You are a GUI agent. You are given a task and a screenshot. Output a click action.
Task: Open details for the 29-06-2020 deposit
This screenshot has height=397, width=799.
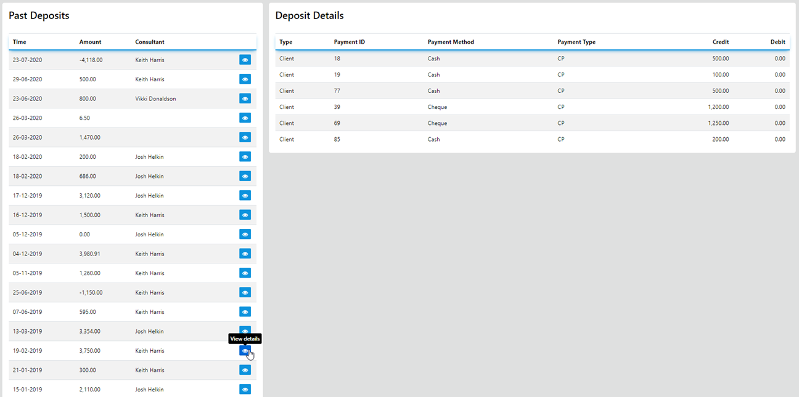pos(245,79)
